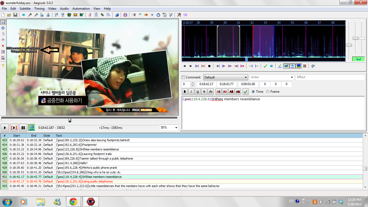Viewport: 368px width, 207px height.
Task: Toggle video AUTO scroll button
Action: [32, 127]
